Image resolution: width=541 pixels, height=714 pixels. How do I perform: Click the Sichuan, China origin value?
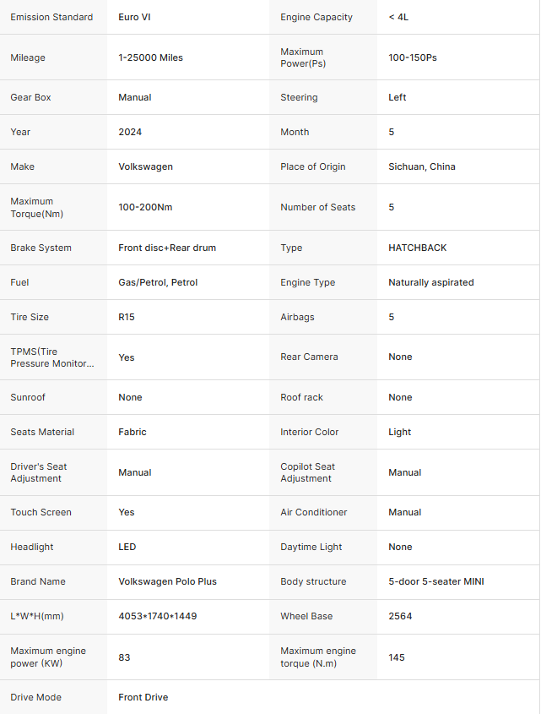[x=421, y=166]
